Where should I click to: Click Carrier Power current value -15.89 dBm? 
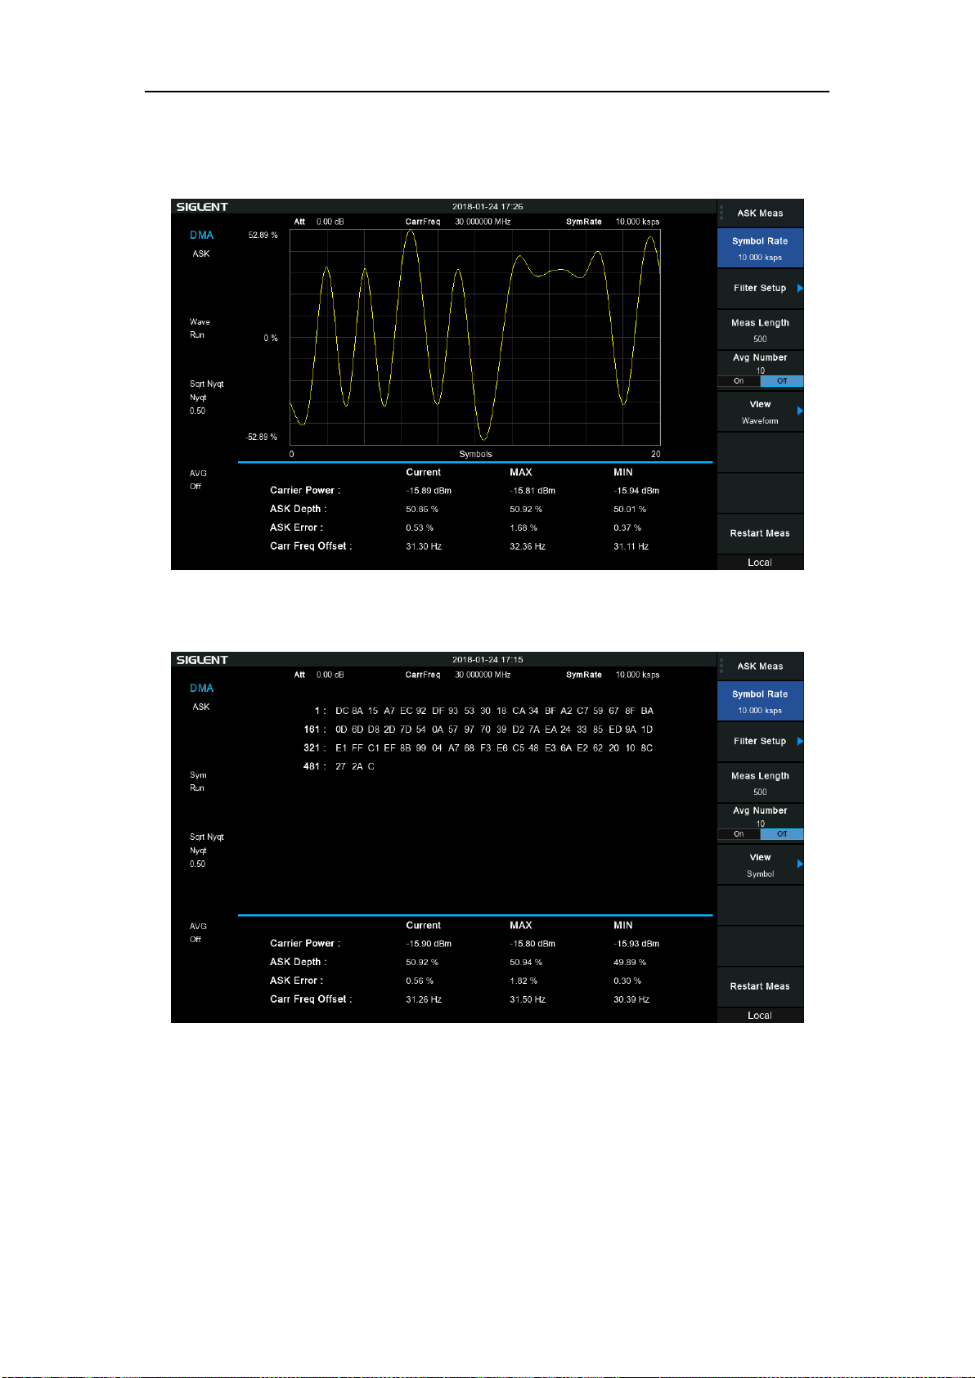pyautogui.click(x=429, y=491)
